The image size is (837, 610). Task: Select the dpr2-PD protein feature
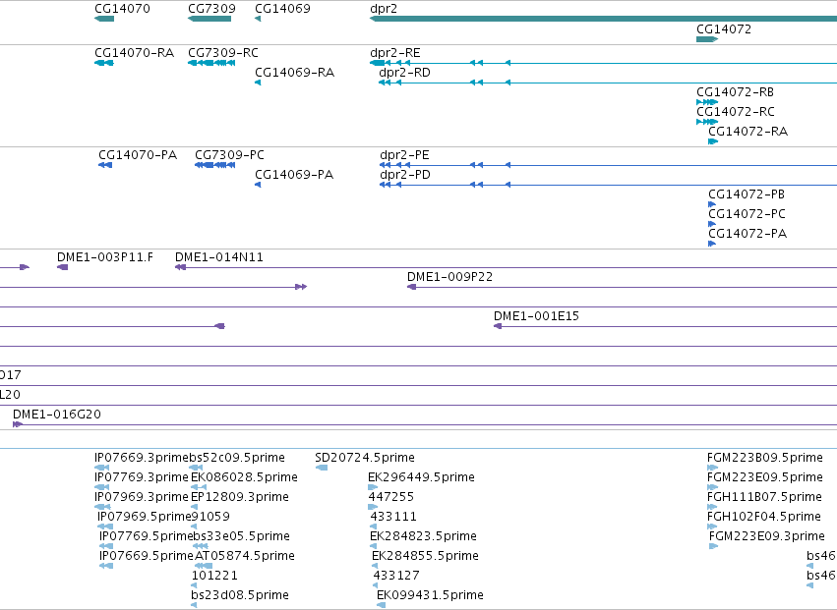coord(608,185)
